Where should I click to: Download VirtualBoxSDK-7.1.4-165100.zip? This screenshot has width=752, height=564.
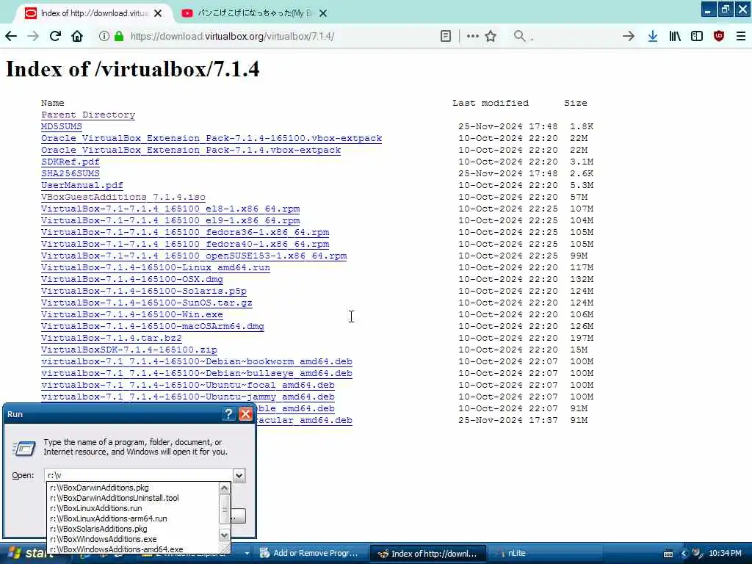click(x=129, y=350)
